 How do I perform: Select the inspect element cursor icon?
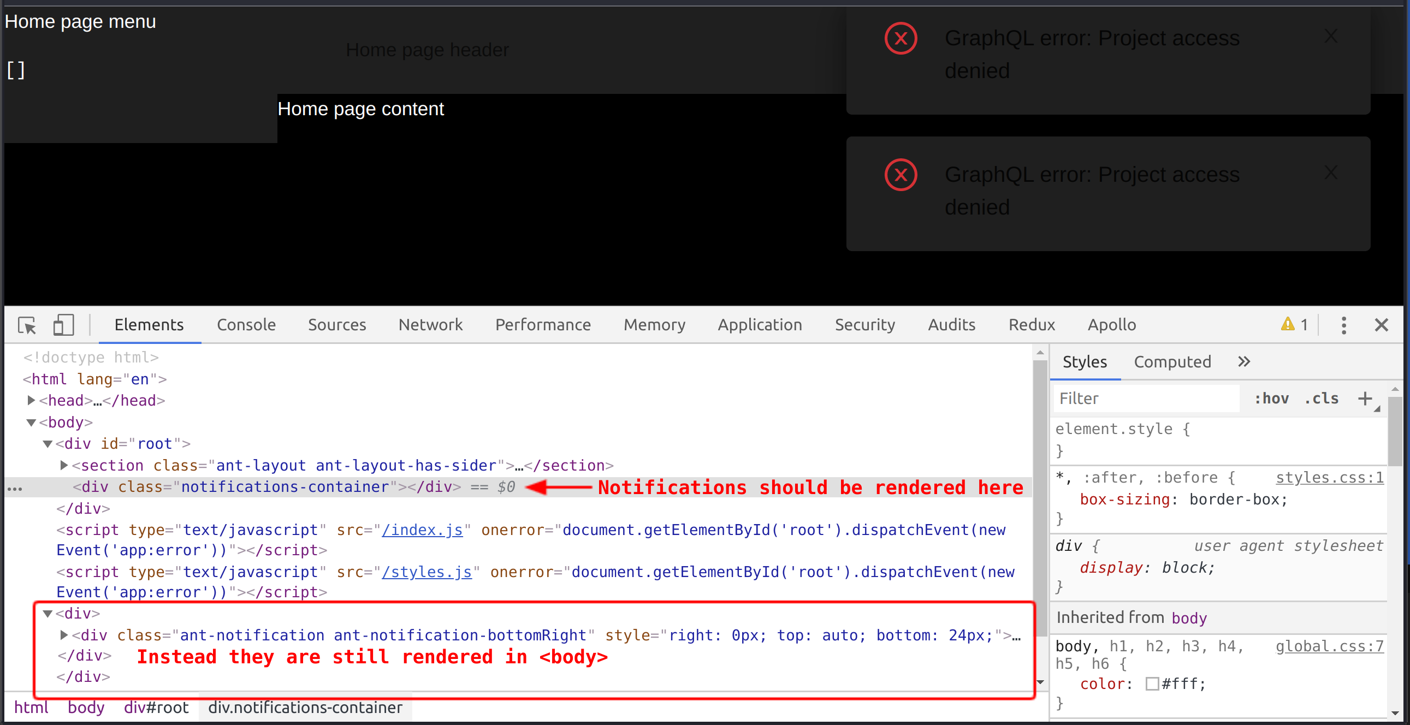pos(26,324)
